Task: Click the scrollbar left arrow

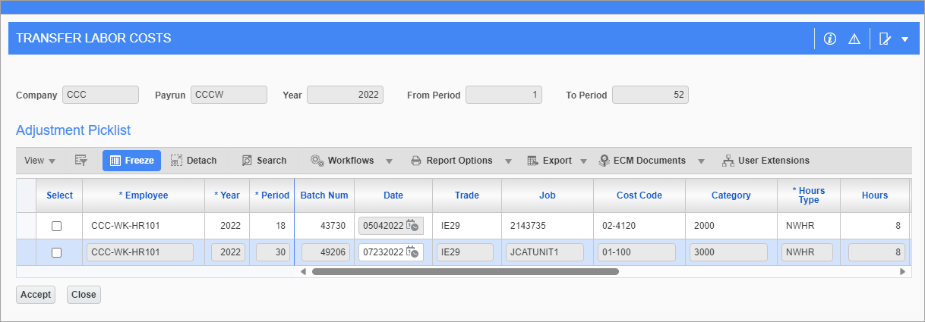Action: click(304, 271)
